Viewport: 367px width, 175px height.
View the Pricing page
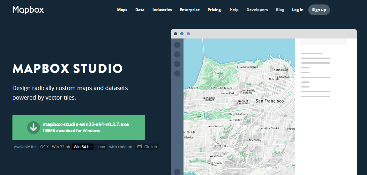[x=214, y=10]
